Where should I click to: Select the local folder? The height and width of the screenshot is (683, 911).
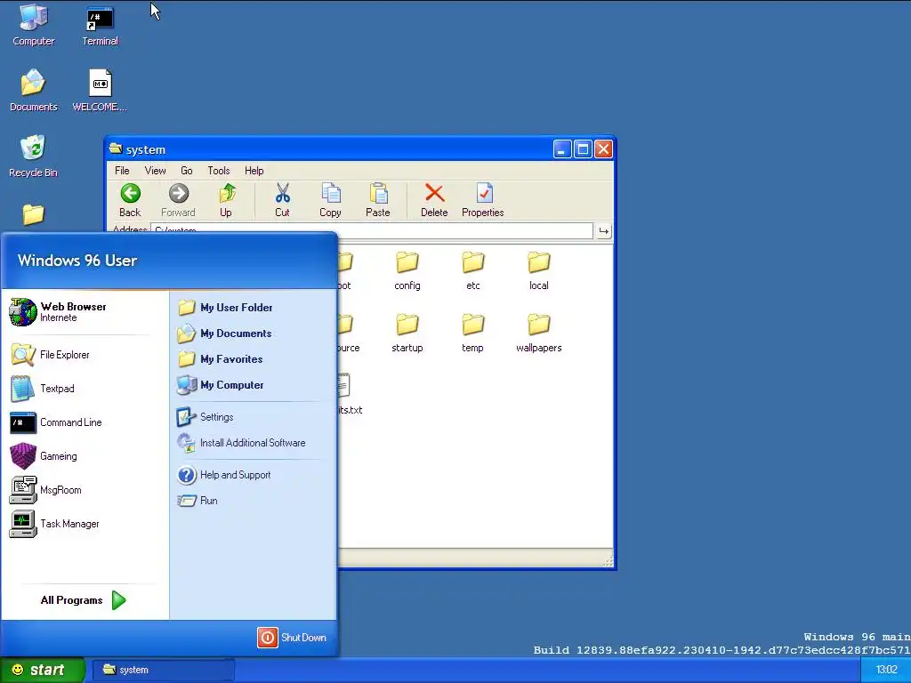click(538, 270)
